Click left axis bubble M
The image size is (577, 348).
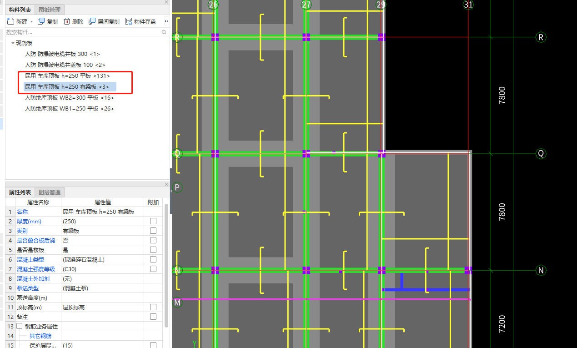pyautogui.click(x=177, y=303)
